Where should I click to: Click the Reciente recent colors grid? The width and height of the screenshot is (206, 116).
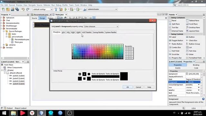(129, 53)
